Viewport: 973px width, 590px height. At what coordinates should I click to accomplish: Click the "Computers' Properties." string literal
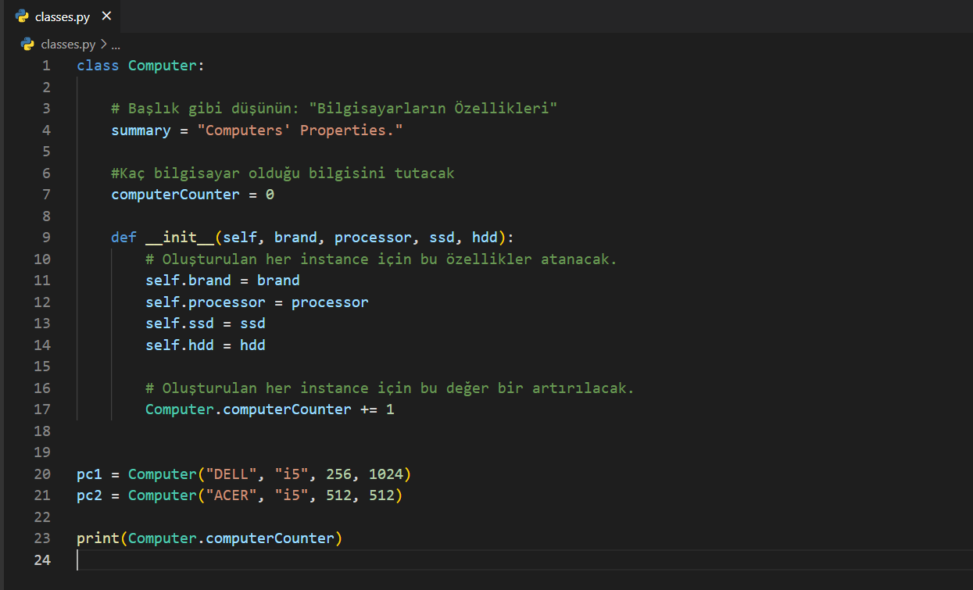pos(303,131)
